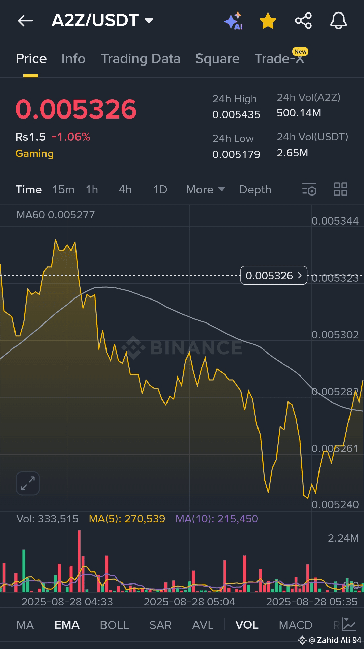
Task: Tap the 24h High value 0.005435
Action: click(236, 115)
